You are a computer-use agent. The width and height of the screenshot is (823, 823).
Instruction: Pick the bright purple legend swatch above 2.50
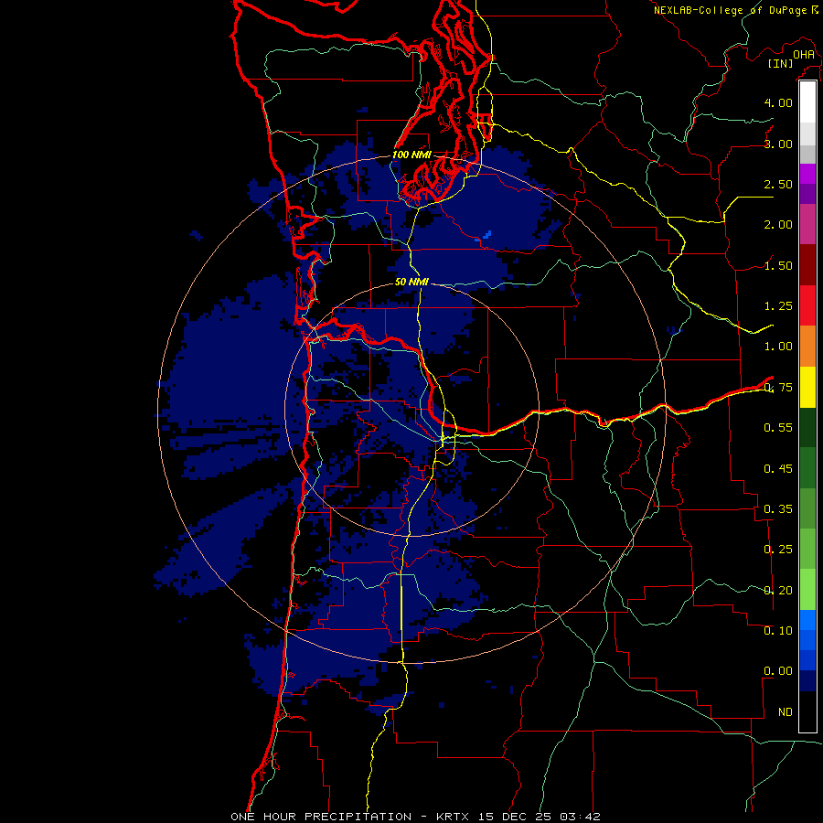pos(807,174)
